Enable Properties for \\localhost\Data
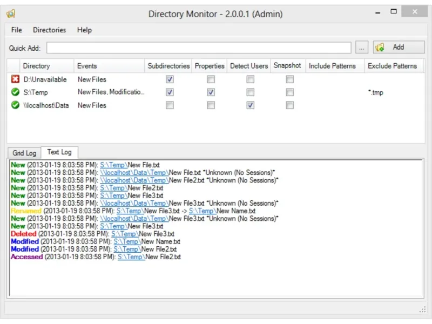 coord(211,105)
